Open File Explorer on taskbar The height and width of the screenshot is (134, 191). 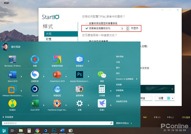tap(21, 130)
